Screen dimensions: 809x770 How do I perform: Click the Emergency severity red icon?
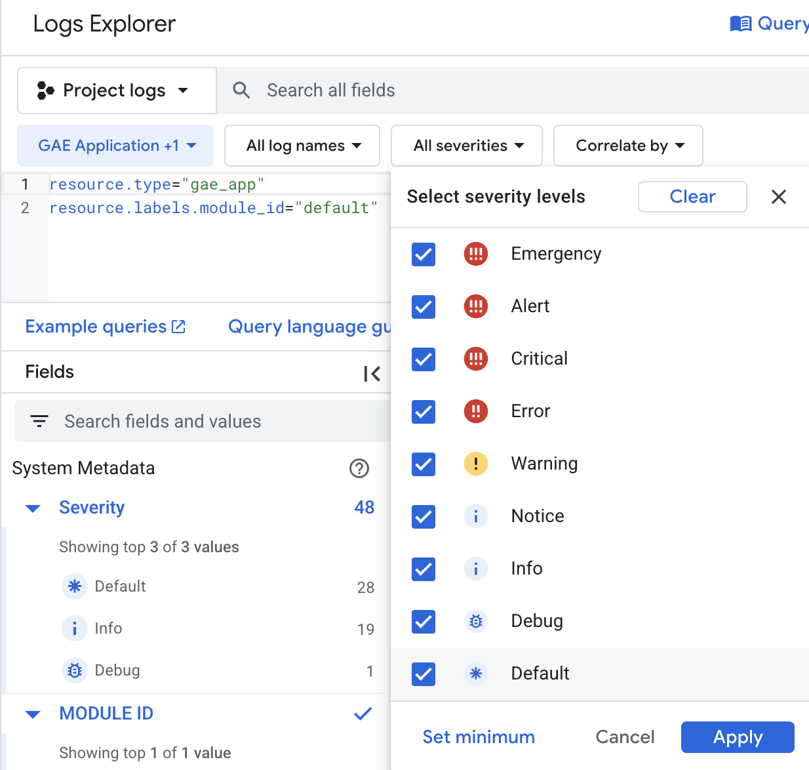point(476,254)
